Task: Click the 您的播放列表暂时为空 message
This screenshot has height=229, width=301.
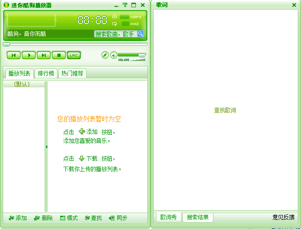Action: coord(89,119)
